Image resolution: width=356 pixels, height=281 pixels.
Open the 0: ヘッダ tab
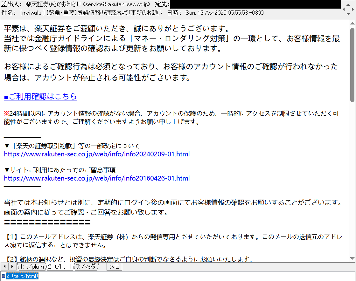click(86, 266)
